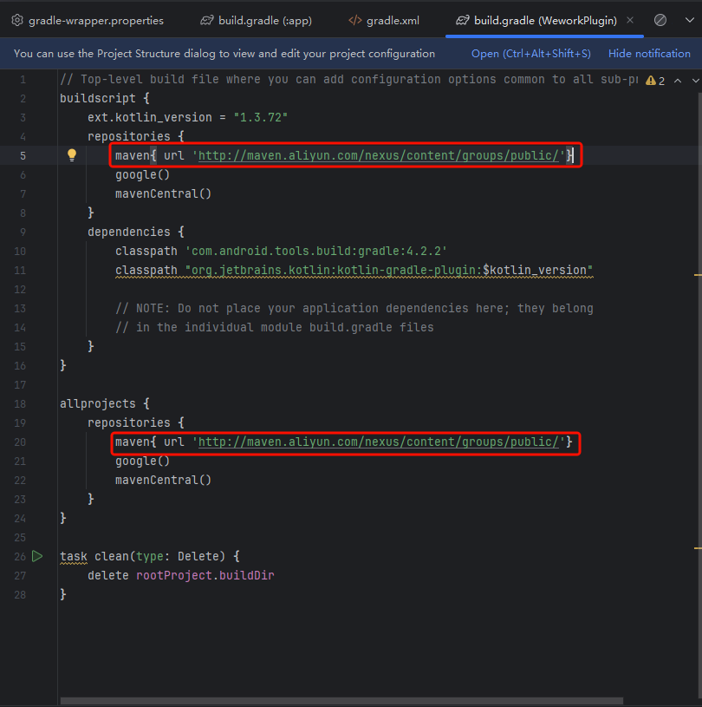The image size is (702, 707).
Task: Switch to the gradle-wrapper.properties tab
Action: coord(95,20)
